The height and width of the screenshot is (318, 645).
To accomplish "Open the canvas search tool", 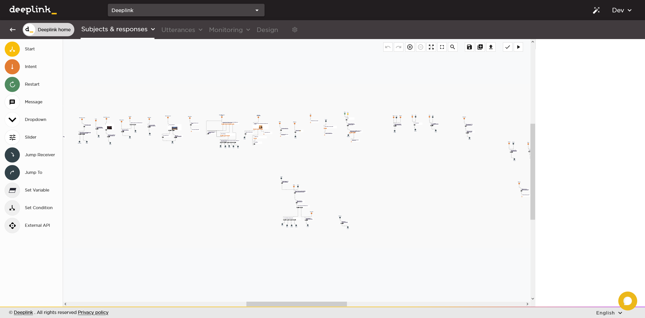I will (452, 47).
